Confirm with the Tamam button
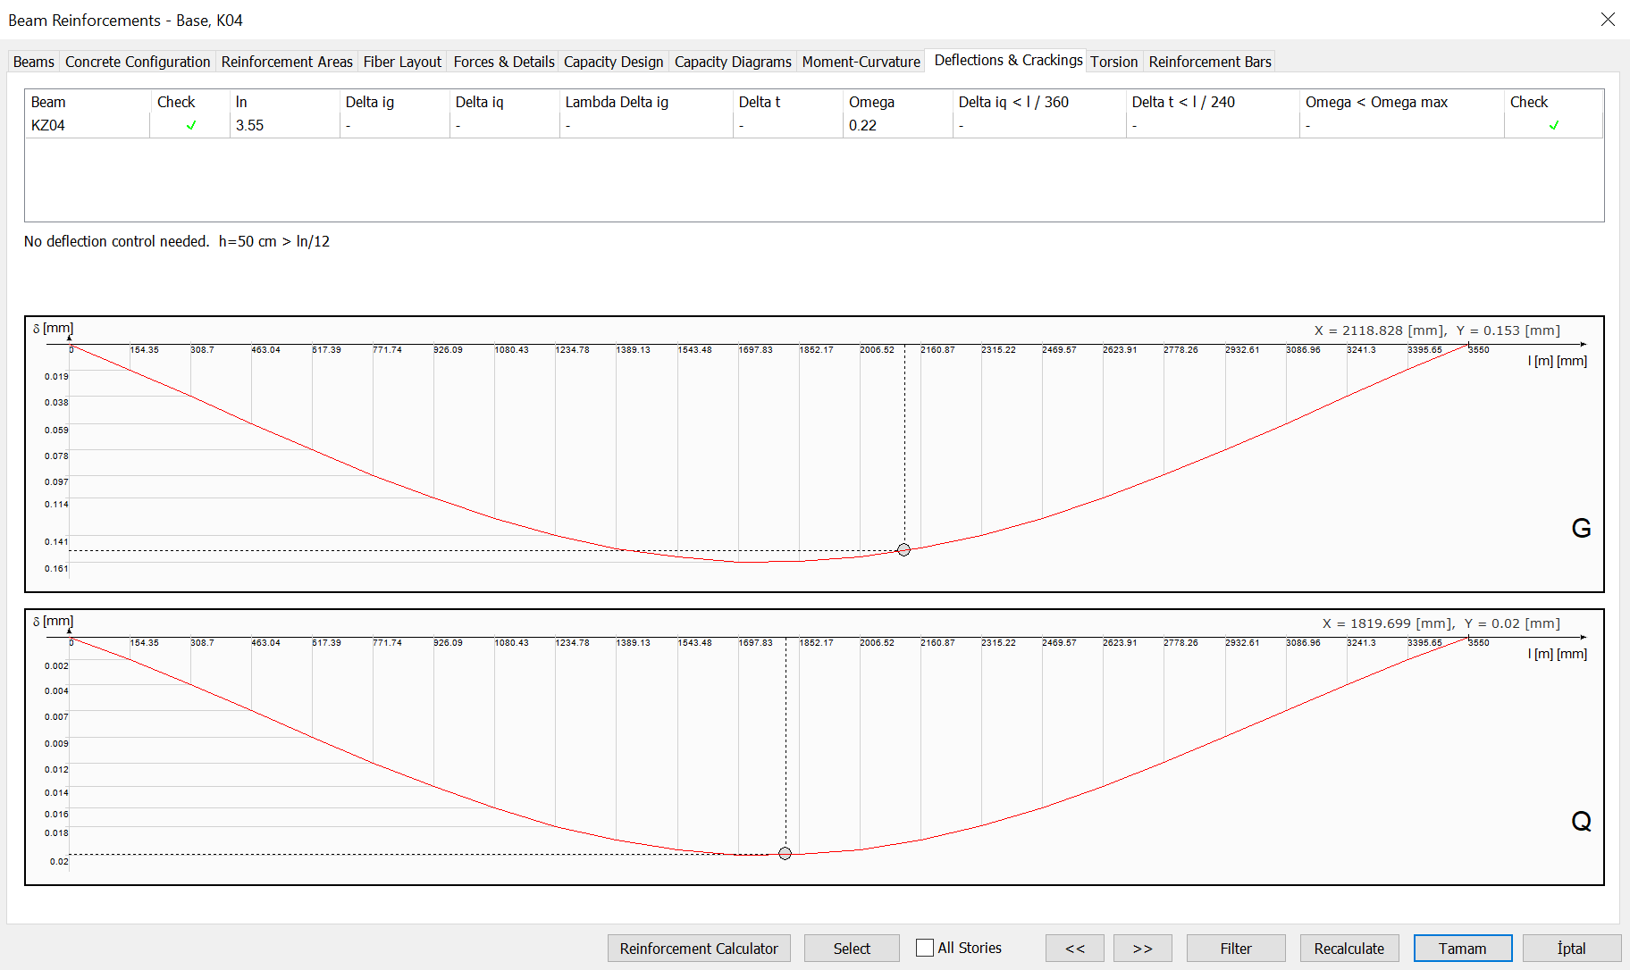 click(1462, 948)
